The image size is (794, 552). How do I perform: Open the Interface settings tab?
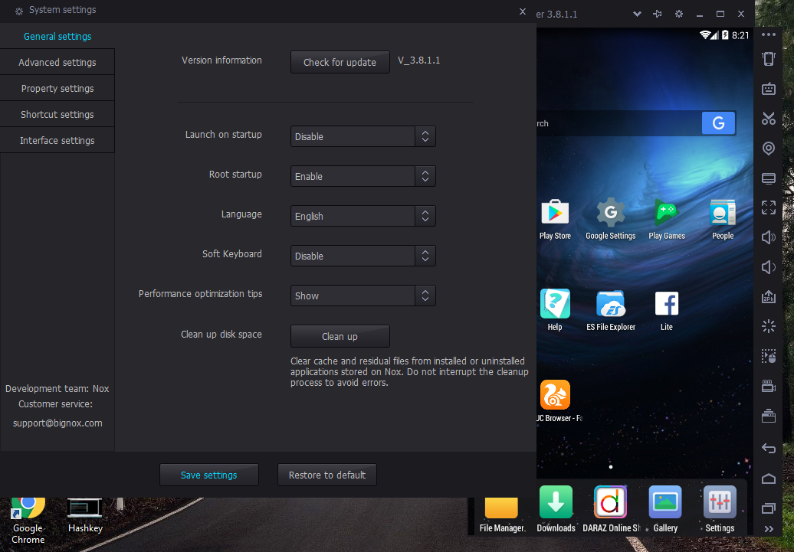click(x=57, y=140)
